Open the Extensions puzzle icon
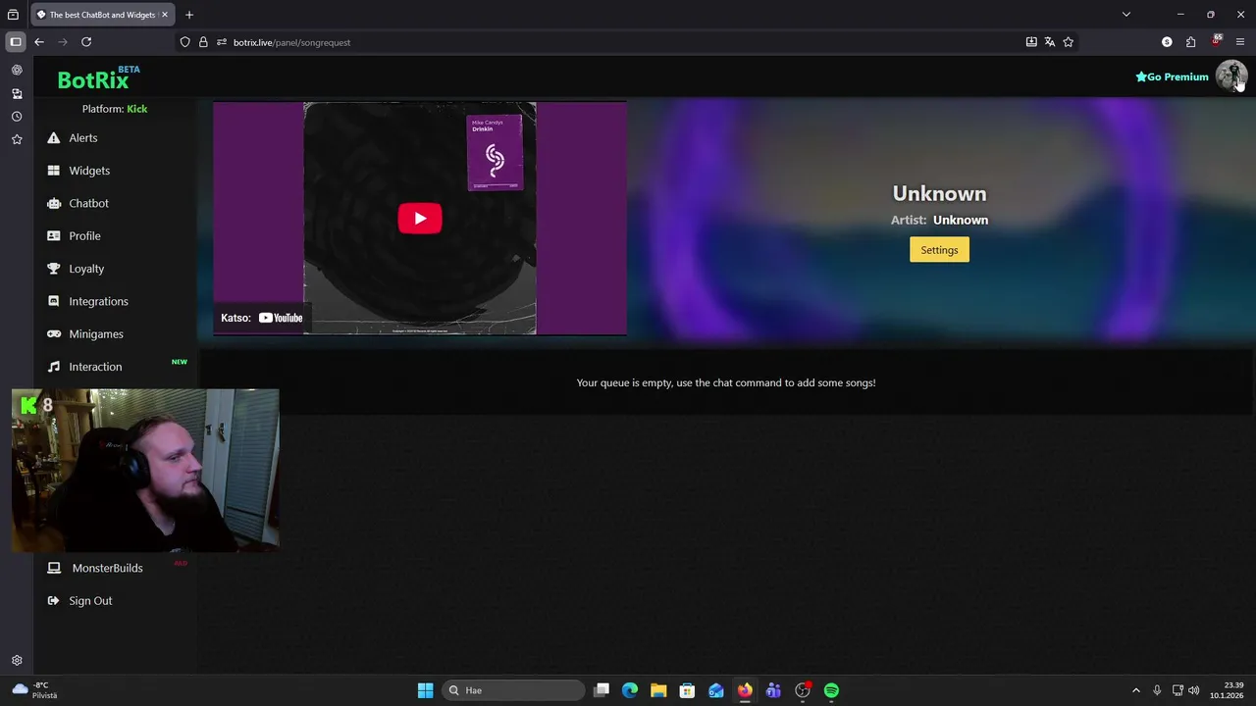 [x=1190, y=42]
